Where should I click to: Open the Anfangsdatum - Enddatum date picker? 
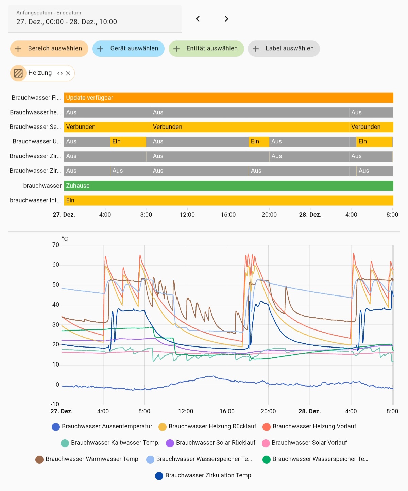(x=95, y=19)
